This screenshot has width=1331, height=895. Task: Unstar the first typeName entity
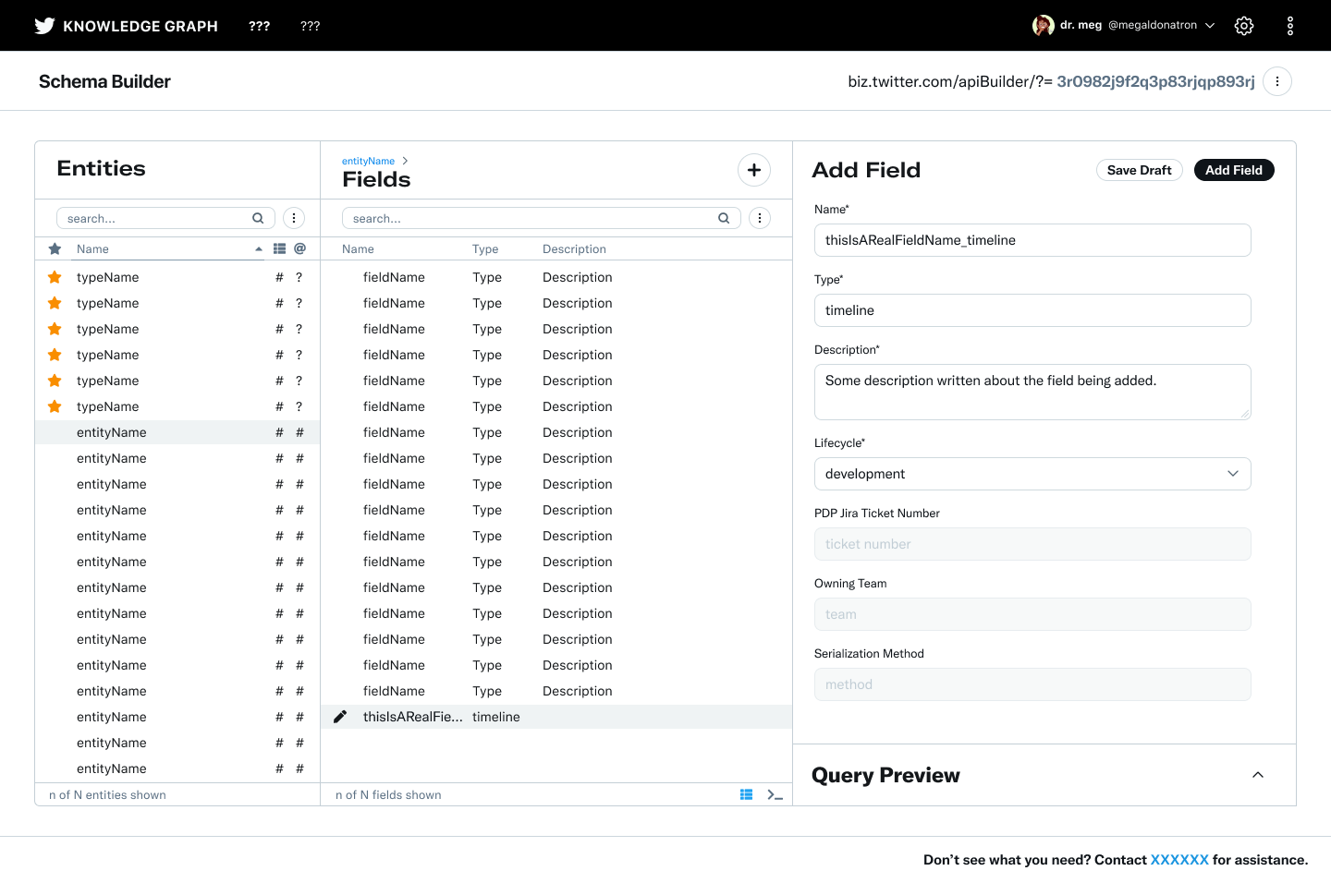pyautogui.click(x=55, y=277)
